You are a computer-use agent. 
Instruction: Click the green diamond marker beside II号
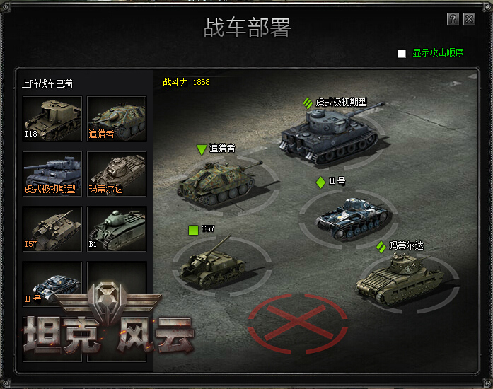point(320,182)
